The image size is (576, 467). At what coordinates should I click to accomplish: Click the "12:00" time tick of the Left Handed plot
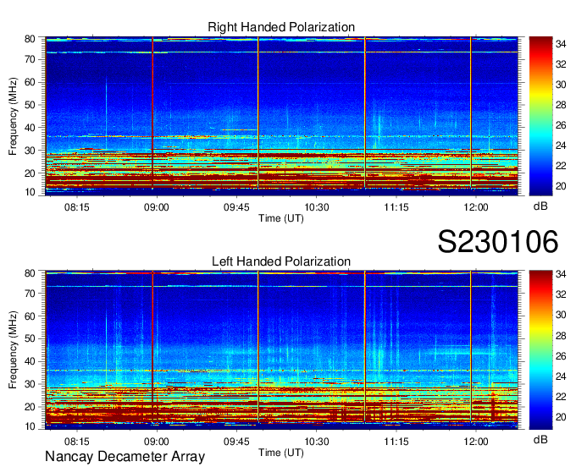coord(476,442)
